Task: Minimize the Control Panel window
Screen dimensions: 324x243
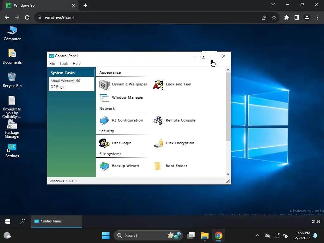Action: pos(195,56)
